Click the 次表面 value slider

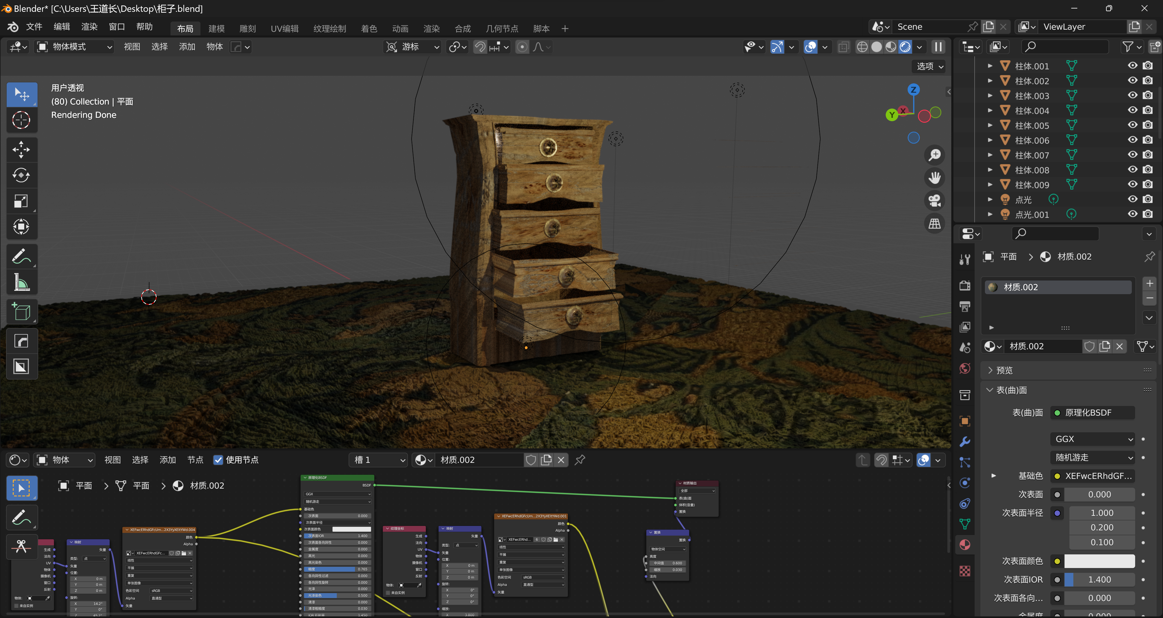click(x=1099, y=495)
